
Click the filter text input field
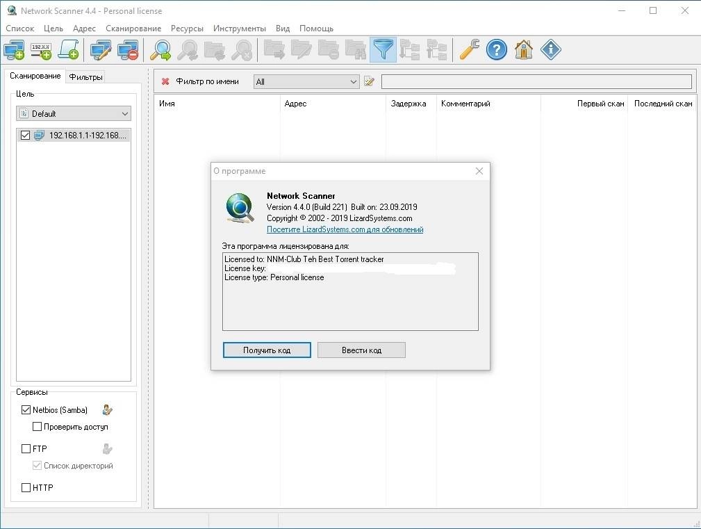(x=536, y=81)
